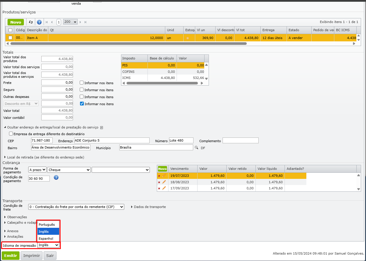Screen dimensions: 366x261
Task: Tick Empresa da entrega diferente do destinatário
Action: [11, 134]
